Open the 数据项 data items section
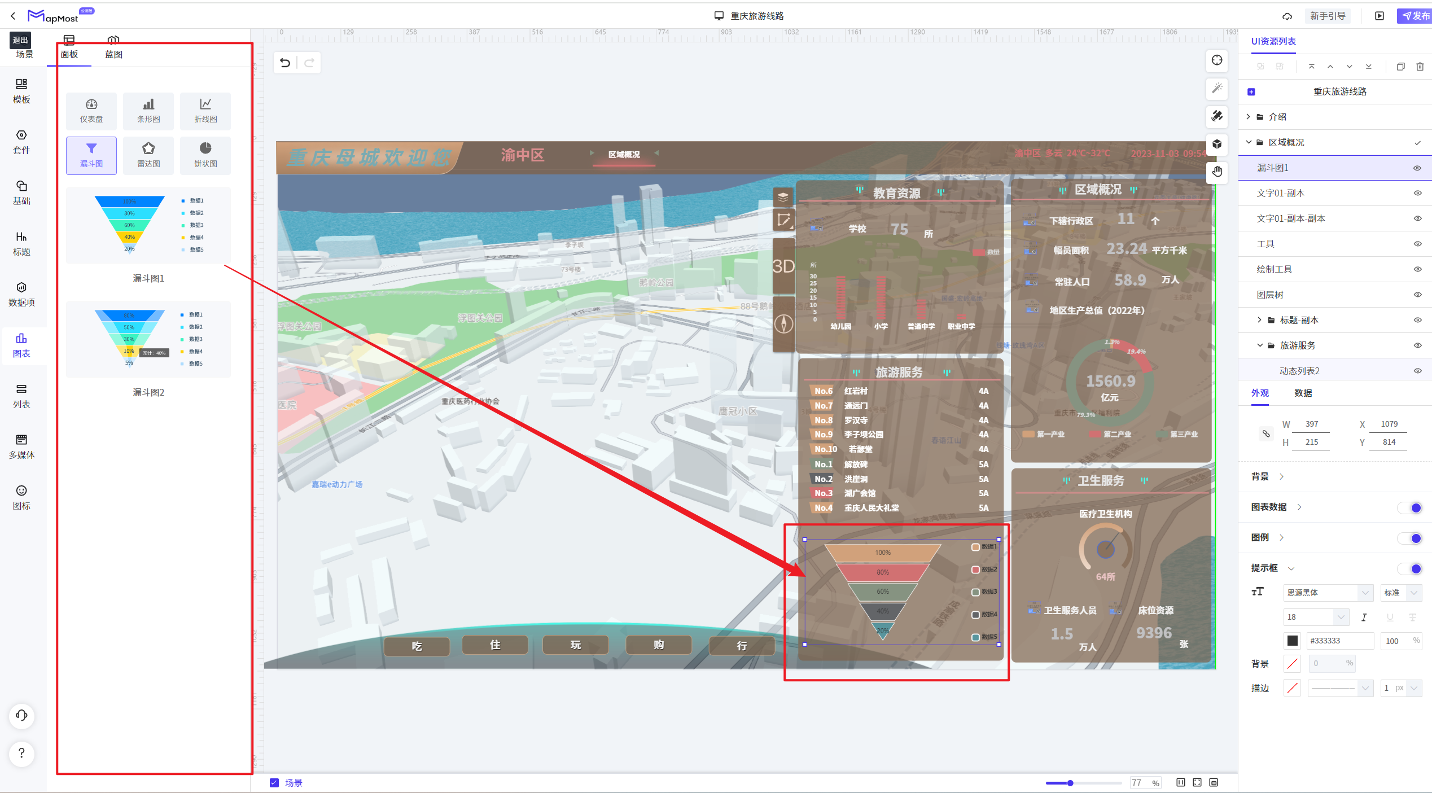Viewport: 1432px width, 793px height. 21,294
